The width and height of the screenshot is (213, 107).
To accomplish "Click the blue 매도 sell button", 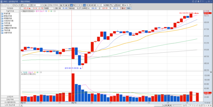I will (x=129, y=8).
